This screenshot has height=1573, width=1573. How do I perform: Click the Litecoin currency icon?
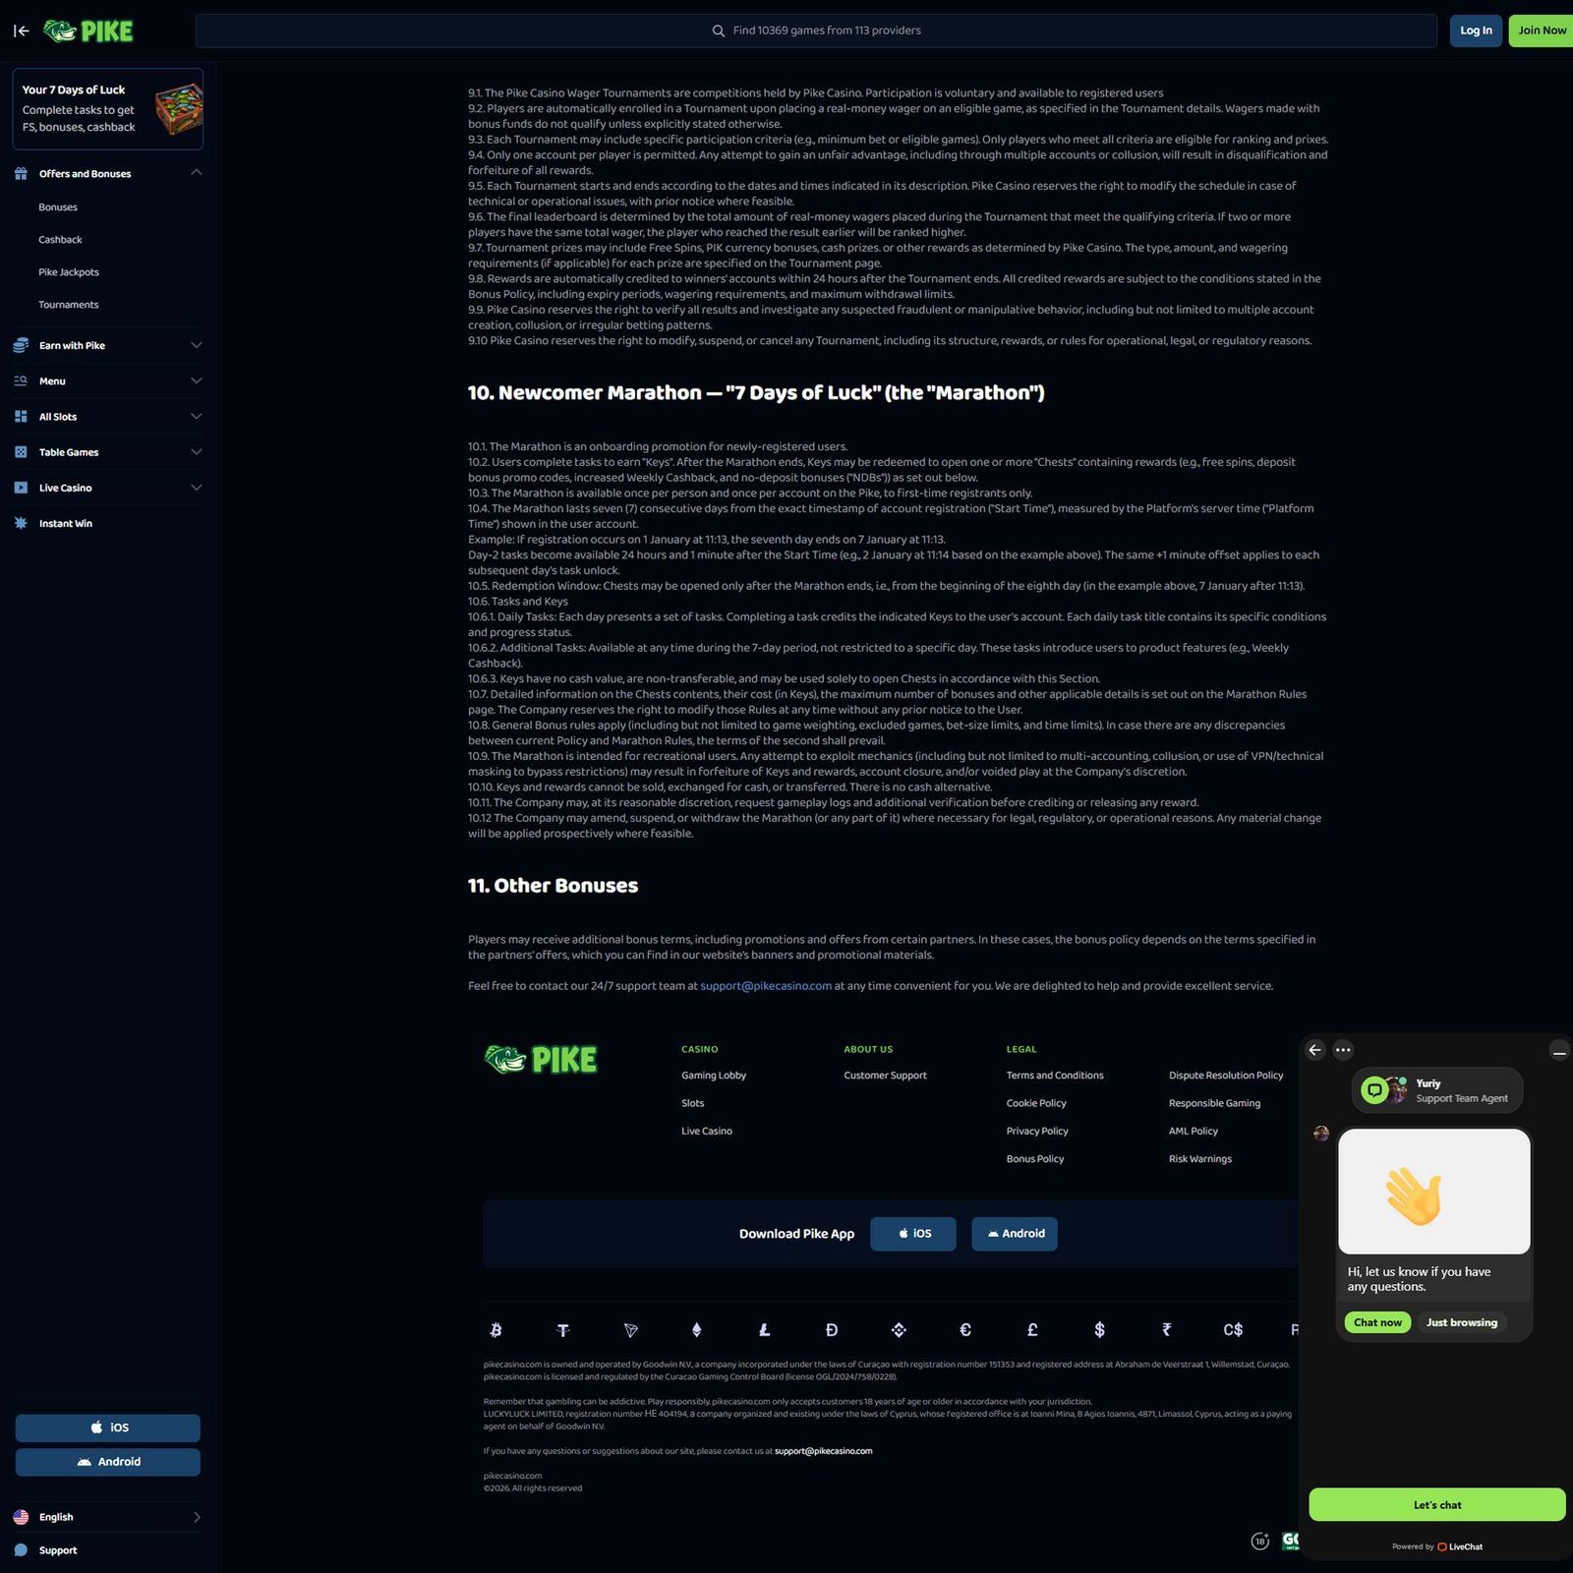pos(765,1329)
